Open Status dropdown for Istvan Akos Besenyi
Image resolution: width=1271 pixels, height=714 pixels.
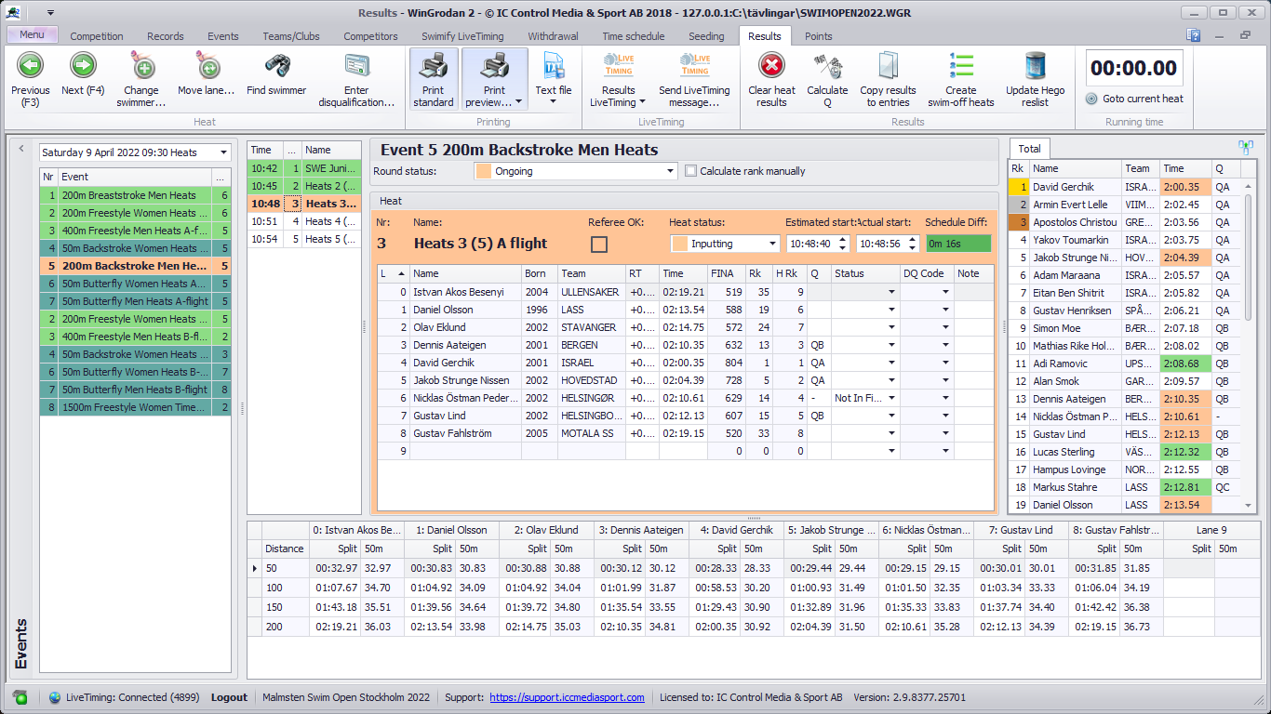pos(891,292)
